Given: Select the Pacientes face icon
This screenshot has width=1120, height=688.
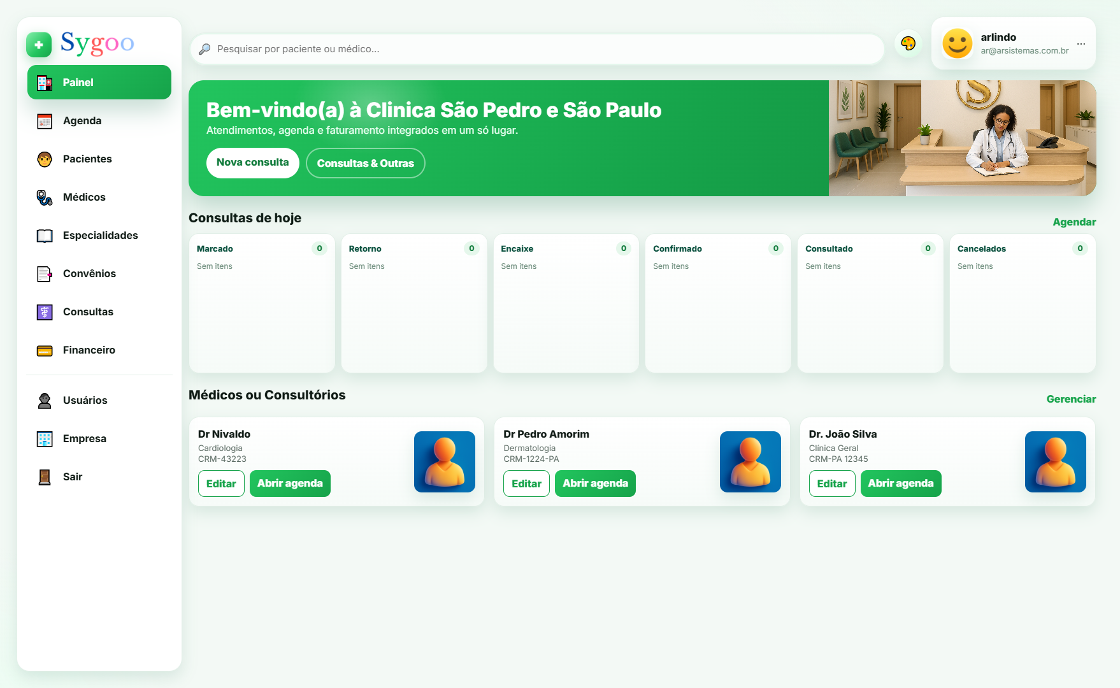Looking at the screenshot, I should coord(45,159).
